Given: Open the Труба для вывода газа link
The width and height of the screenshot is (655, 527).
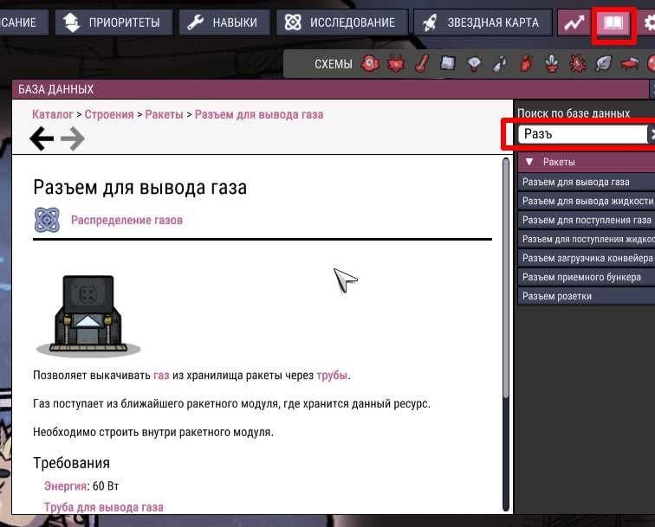Looking at the screenshot, I should click(x=104, y=507).
